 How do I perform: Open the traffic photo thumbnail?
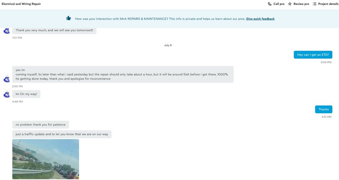click(x=46, y=159)
